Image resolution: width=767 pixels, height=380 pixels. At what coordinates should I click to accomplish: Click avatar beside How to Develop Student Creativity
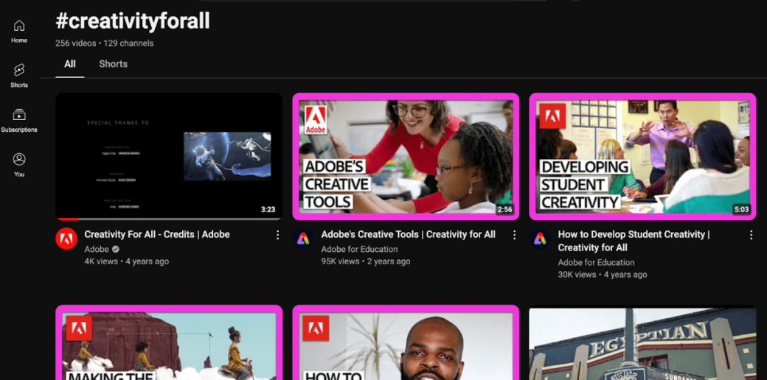(x=540, y=239)
